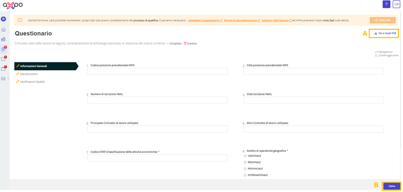Open the mail envelope icon in sidebar
This screenshot has height=192, width=403.
[3, 78]
